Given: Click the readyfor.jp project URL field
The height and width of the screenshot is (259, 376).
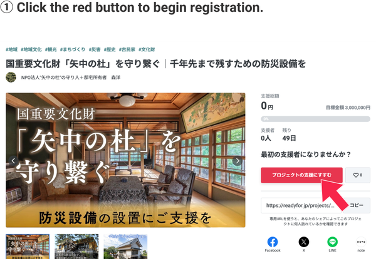Looking at the screenshot, I should pyautogui.click(x=301, y=205).
